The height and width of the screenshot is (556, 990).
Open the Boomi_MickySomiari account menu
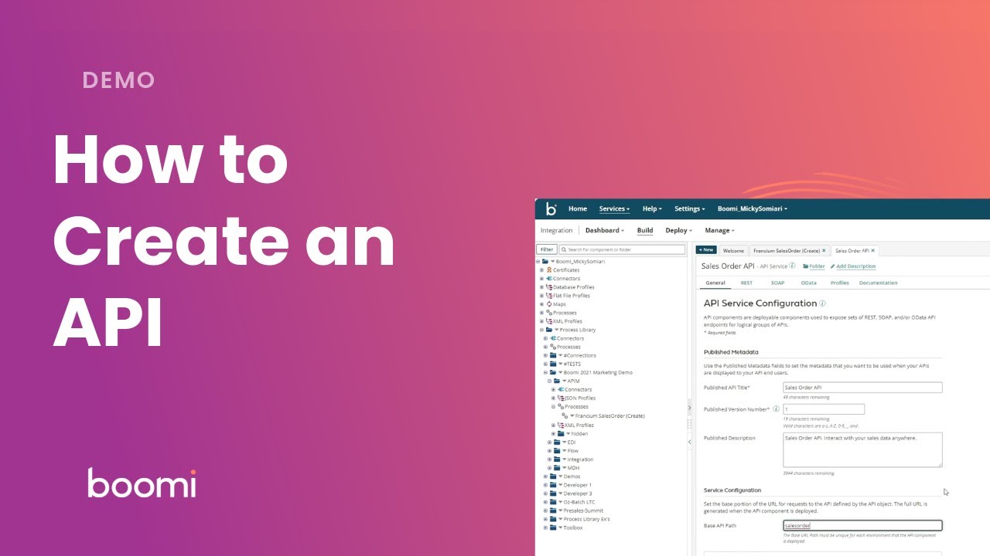pyautogui.click(x=752, y=208)
